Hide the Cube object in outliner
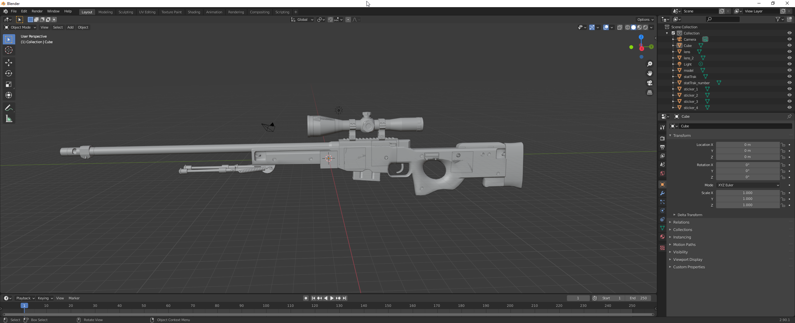This screenshot has height=323, width=795. pyautogui.click(x=789, y=45)
